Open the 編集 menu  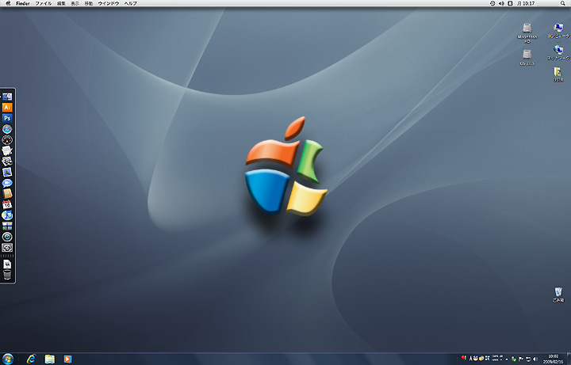click(61, 3)
